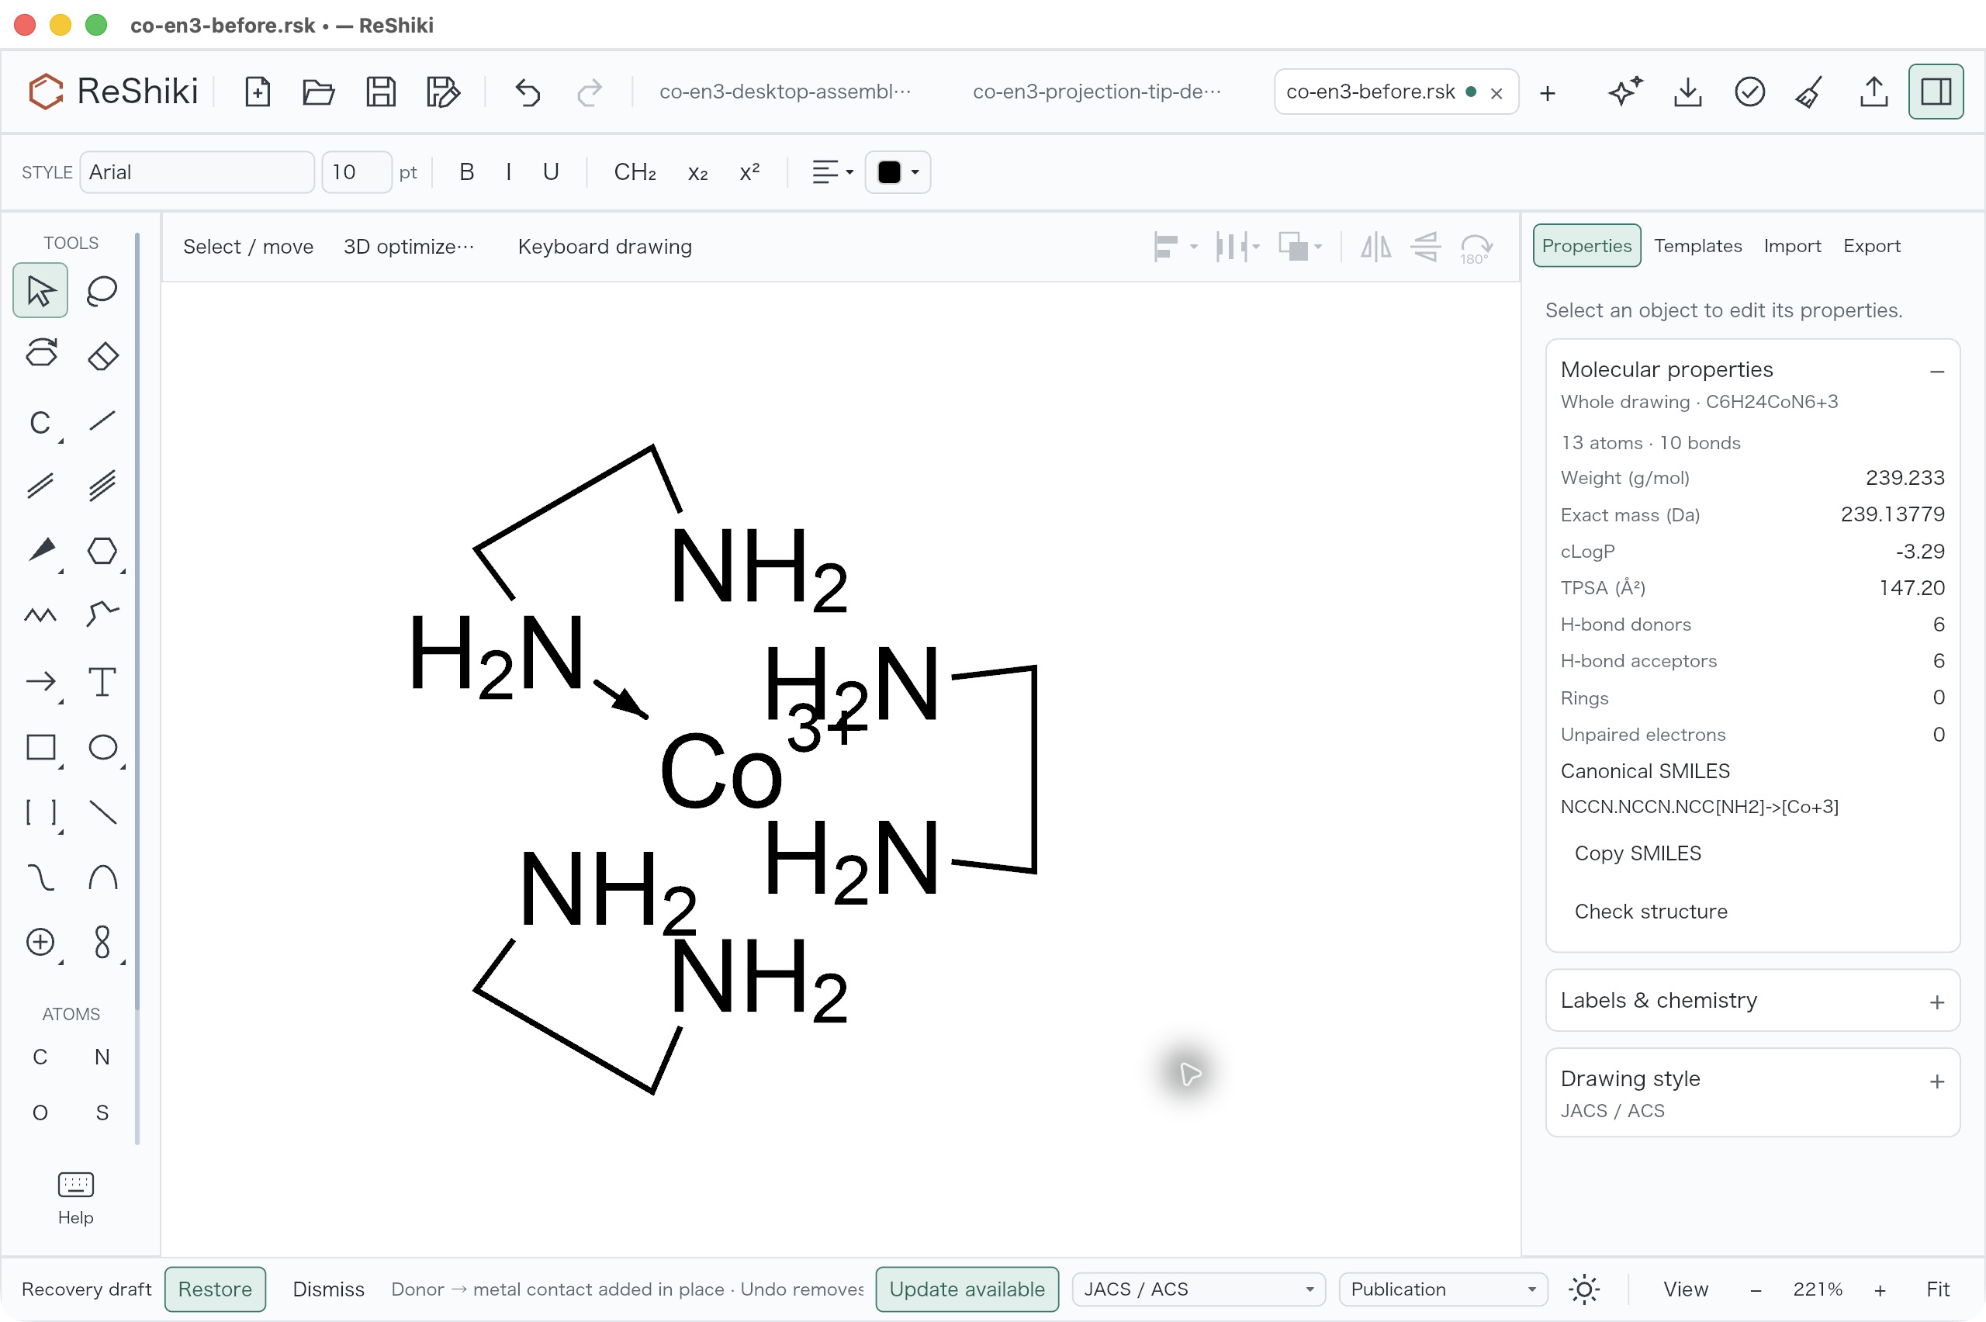Screen dimensions: 1986x1322
Task: Select the rectangle shape tool
Action: click(40, 747)
